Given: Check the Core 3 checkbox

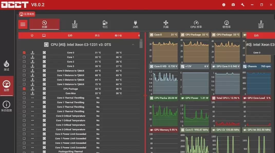Looking at the screenshot, I should pos(24,66).
